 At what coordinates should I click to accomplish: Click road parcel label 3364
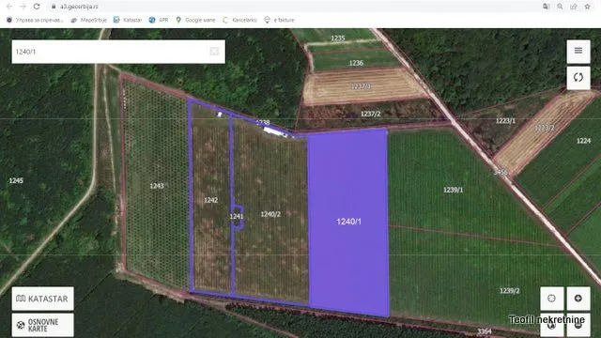tap(485, 331)
